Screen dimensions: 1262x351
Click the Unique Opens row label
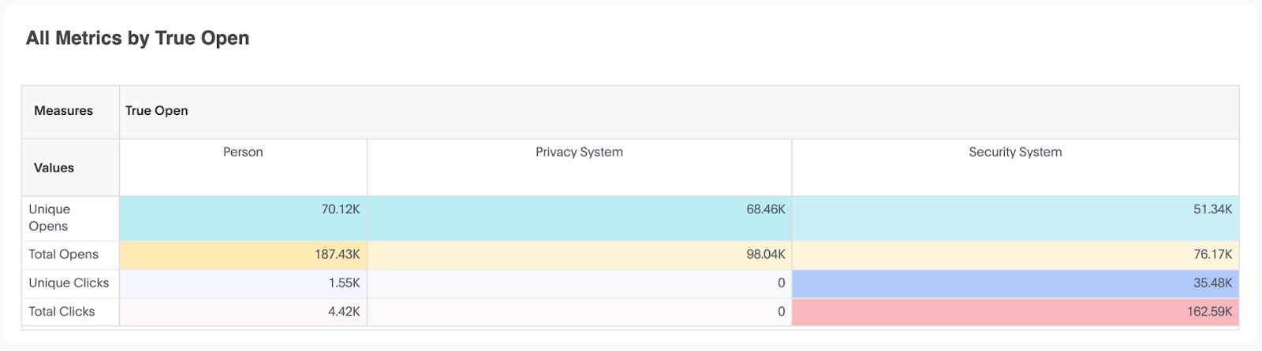coord(70,218)
